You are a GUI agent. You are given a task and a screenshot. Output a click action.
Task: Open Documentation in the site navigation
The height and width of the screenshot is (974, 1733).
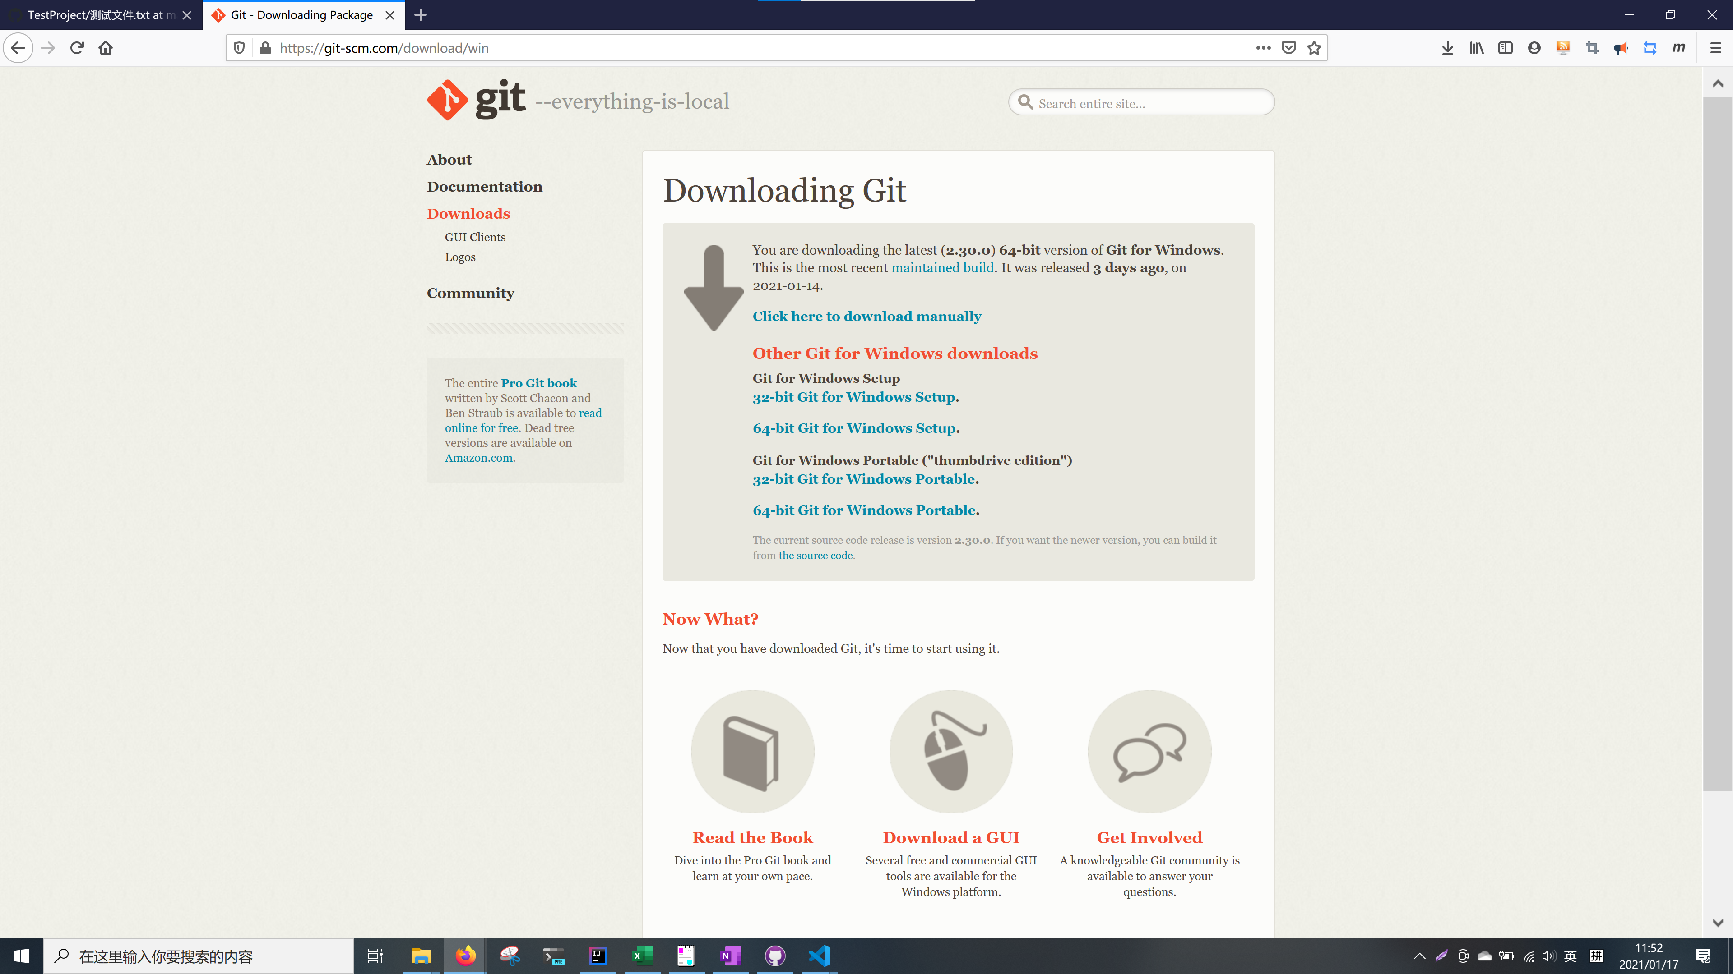pyautogui.click(x=484, y=186)
